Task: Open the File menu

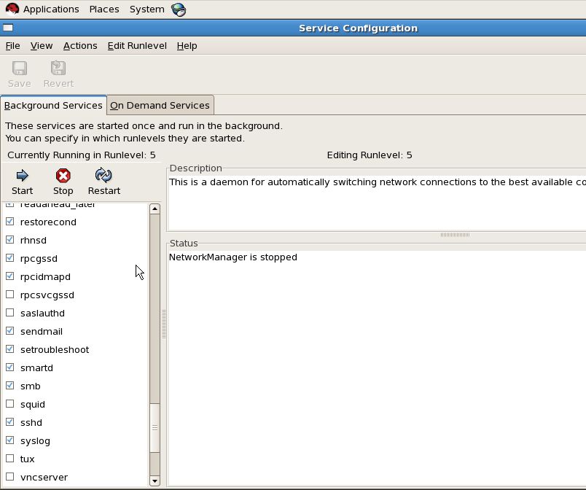Action: [12, 46]
